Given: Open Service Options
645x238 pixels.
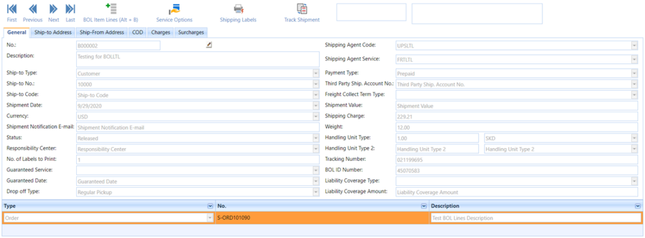Looking at the screenshot, I should pyautogui.click(x=174, y=9).
